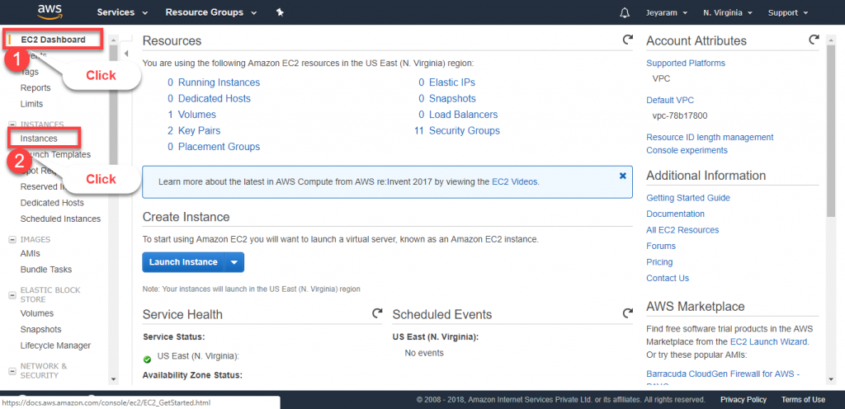This screenshot has height=409, width=845.
Task: Open the Jeyaram account menu
Action: point(667,12)
